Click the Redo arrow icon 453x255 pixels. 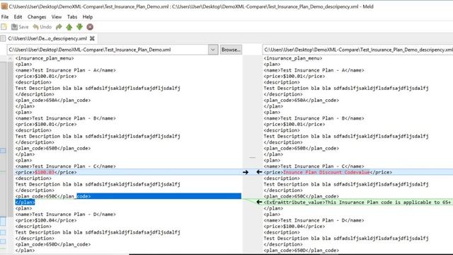[x=59, y=27]
